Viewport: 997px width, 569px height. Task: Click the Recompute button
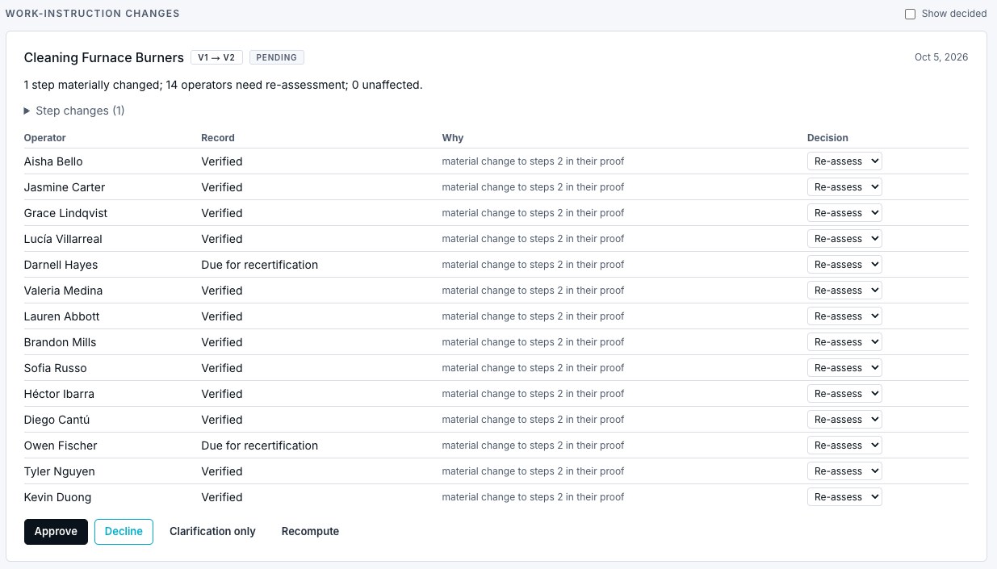pos(310,532)
